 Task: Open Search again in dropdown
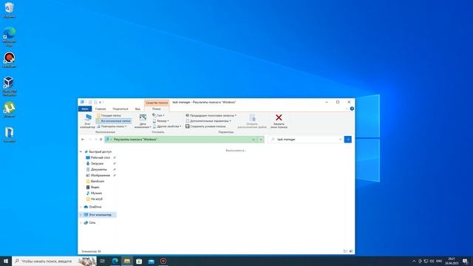coord(112,126)
